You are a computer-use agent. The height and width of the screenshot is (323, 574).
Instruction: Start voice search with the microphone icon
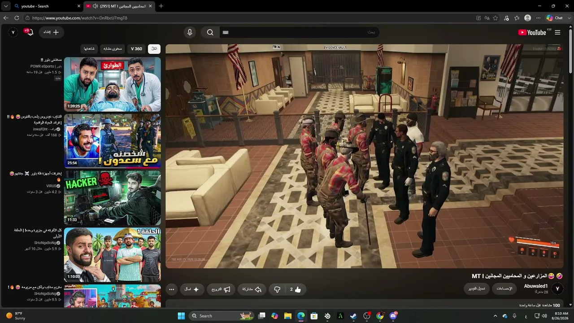[x=190, y=32]
